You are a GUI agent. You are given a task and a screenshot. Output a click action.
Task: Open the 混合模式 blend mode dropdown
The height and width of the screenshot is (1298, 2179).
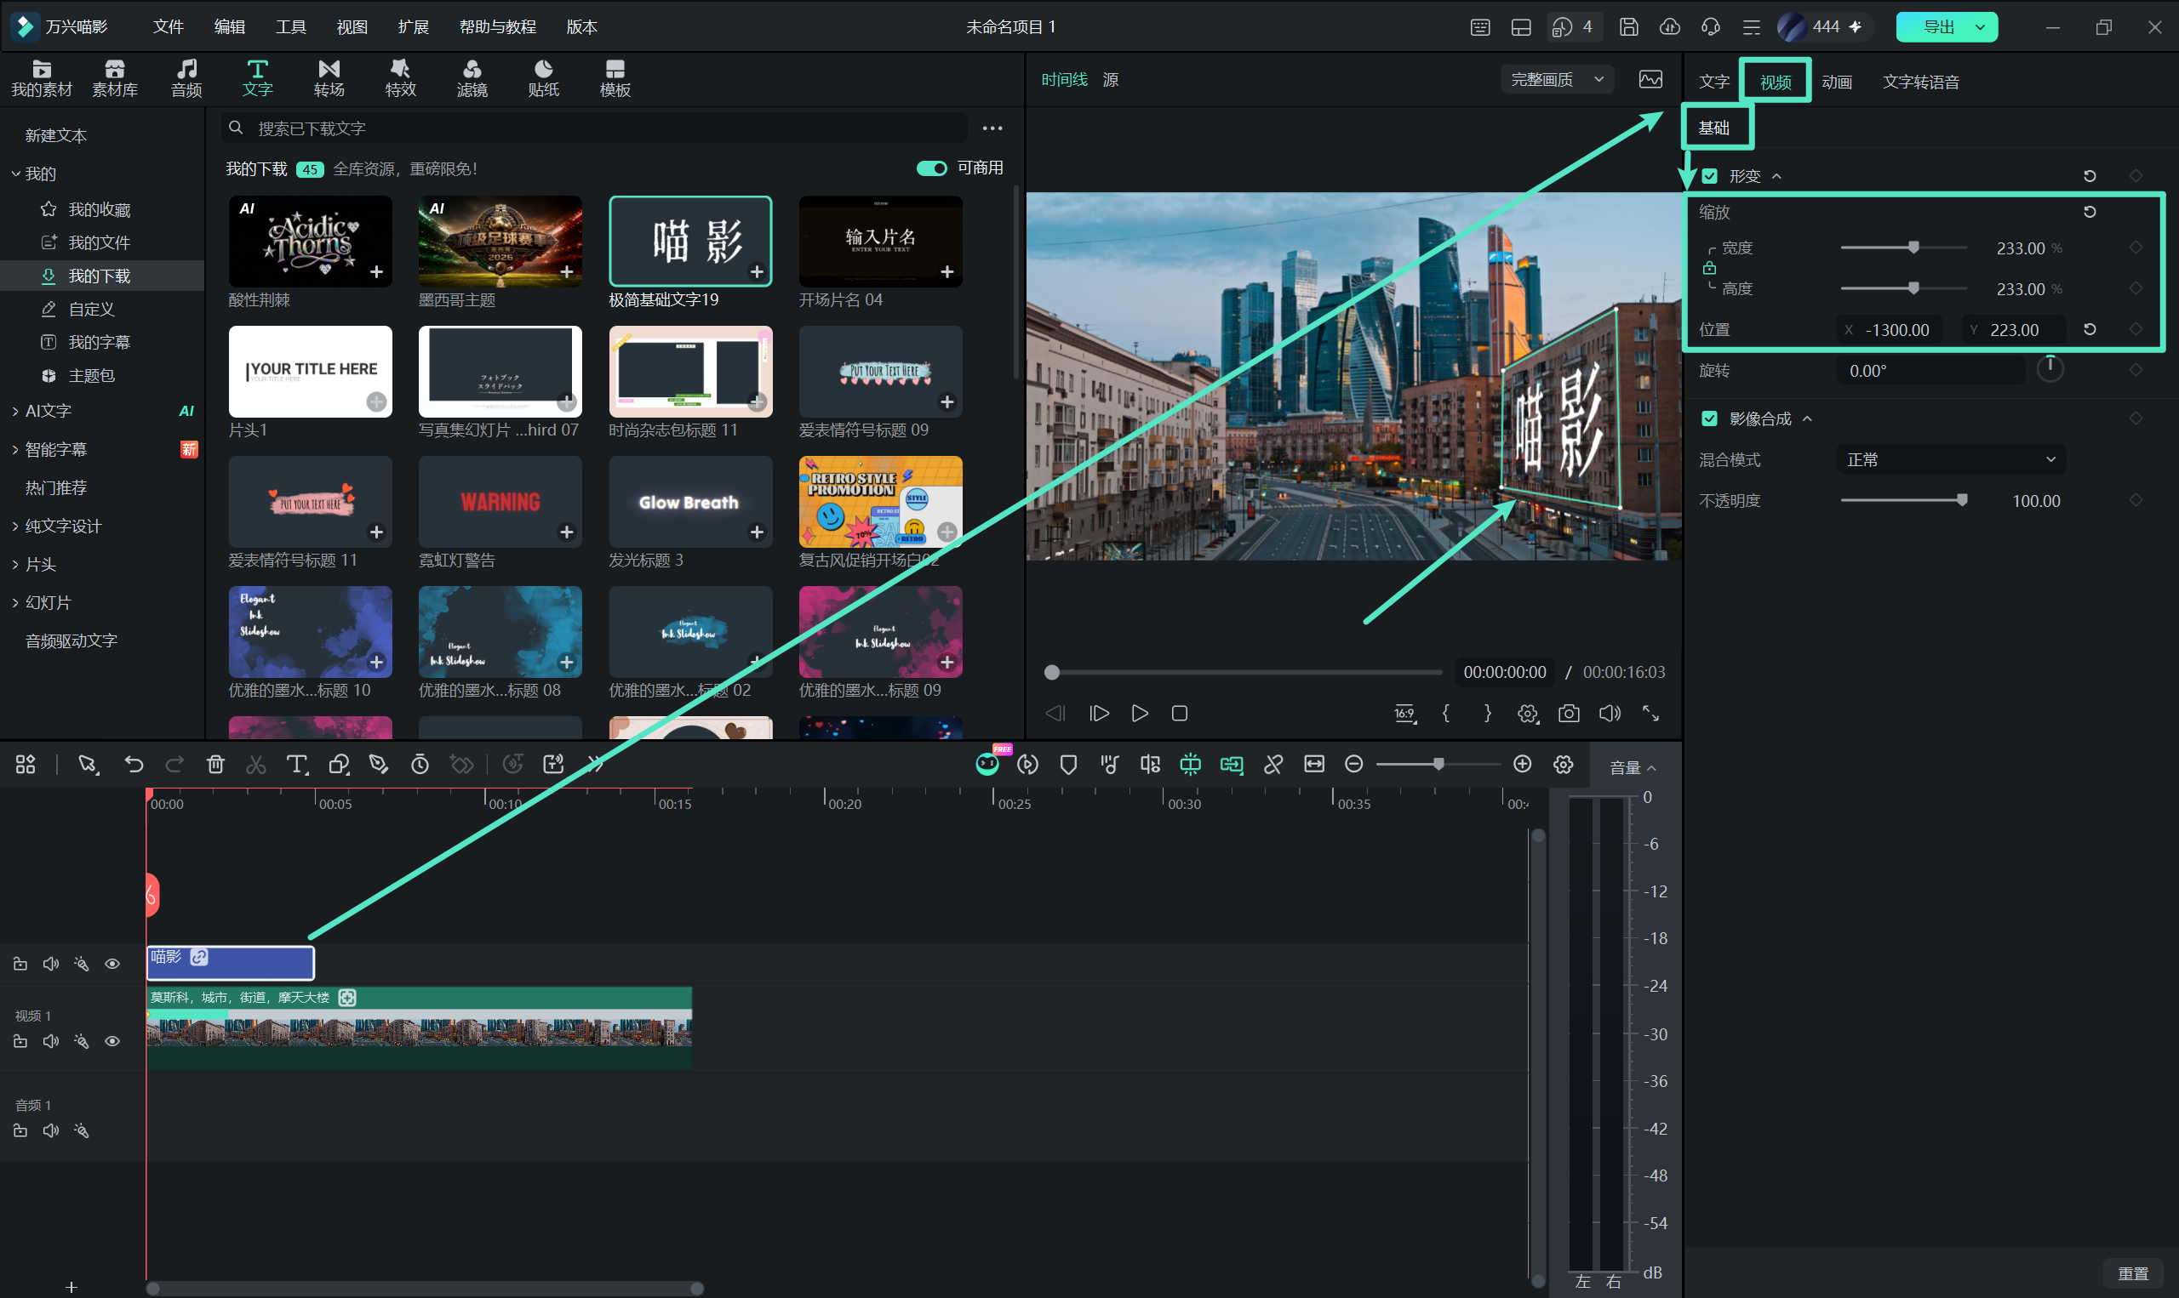click(1951, 460)
